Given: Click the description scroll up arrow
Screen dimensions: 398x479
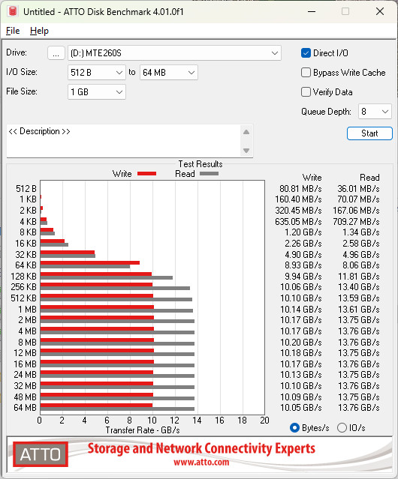Looking at the screenshot, I should [246, 132].
